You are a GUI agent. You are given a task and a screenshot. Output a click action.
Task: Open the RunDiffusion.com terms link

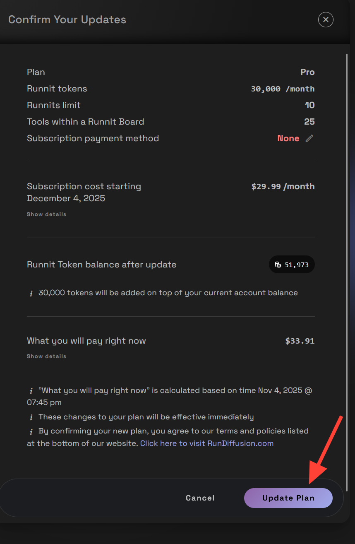207,443
